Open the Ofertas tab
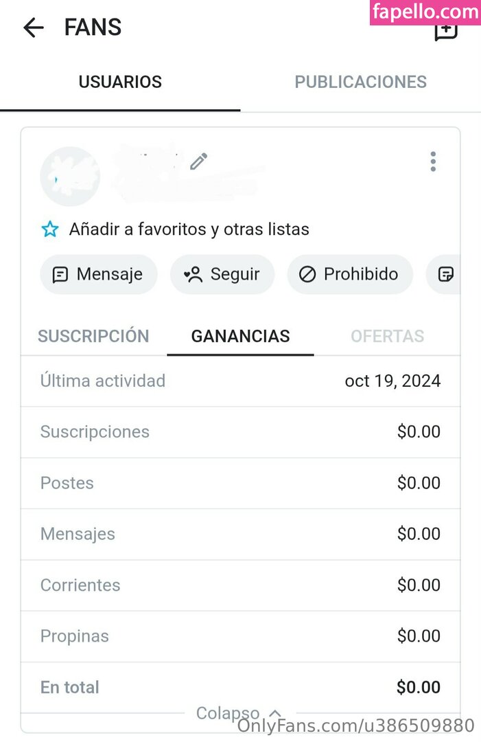This screenshot has width=481, height=742. [x=387, y=337]
